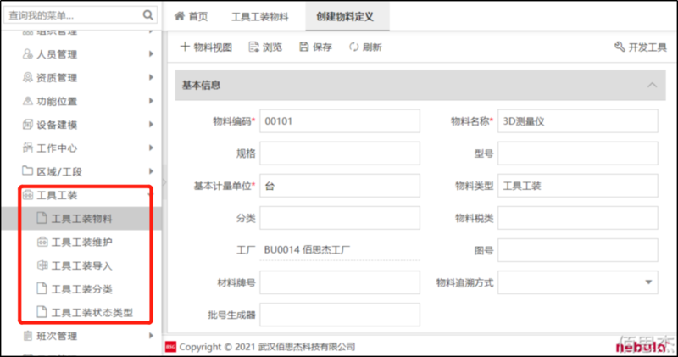Click the 型号 input field
The width and height of the screenshot is (678, 357).
(578, 153)
